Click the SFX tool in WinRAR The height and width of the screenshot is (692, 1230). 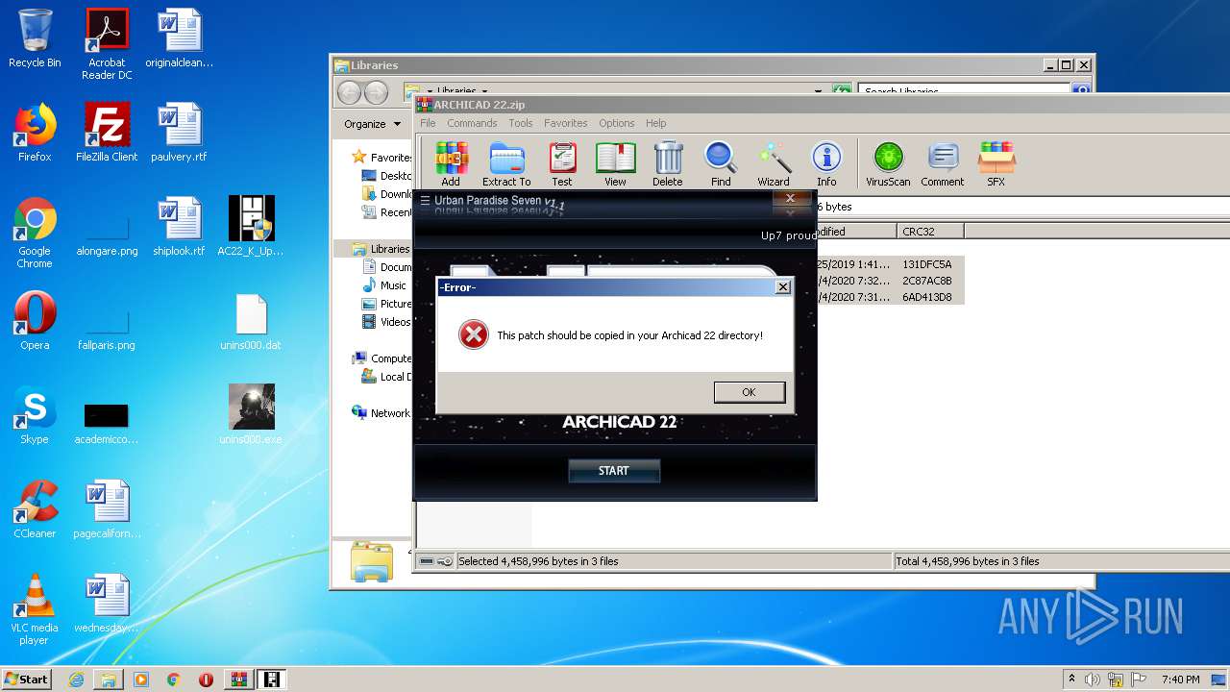tap(996, 163)
